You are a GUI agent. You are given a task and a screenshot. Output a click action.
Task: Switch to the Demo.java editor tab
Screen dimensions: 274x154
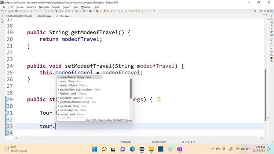pyautogui.click(x=44, y=16)
